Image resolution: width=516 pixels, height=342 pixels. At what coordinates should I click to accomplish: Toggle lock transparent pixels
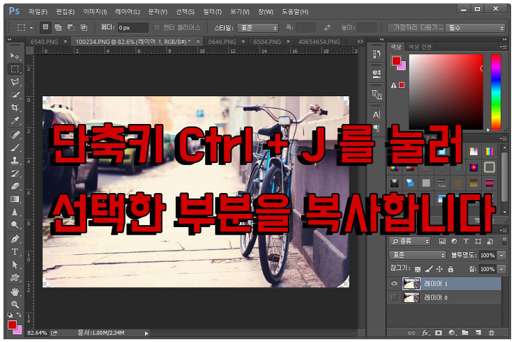pyautogui.click(x=418, y=270)
